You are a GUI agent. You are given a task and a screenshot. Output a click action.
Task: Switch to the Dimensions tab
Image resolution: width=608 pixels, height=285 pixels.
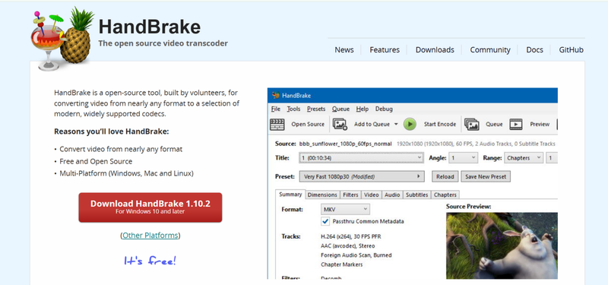click(x=322, y=195)
